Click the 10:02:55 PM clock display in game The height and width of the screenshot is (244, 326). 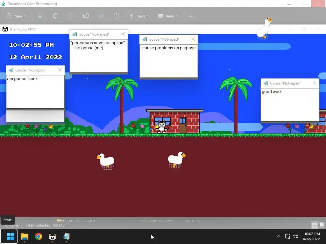(x=32, y=45)
